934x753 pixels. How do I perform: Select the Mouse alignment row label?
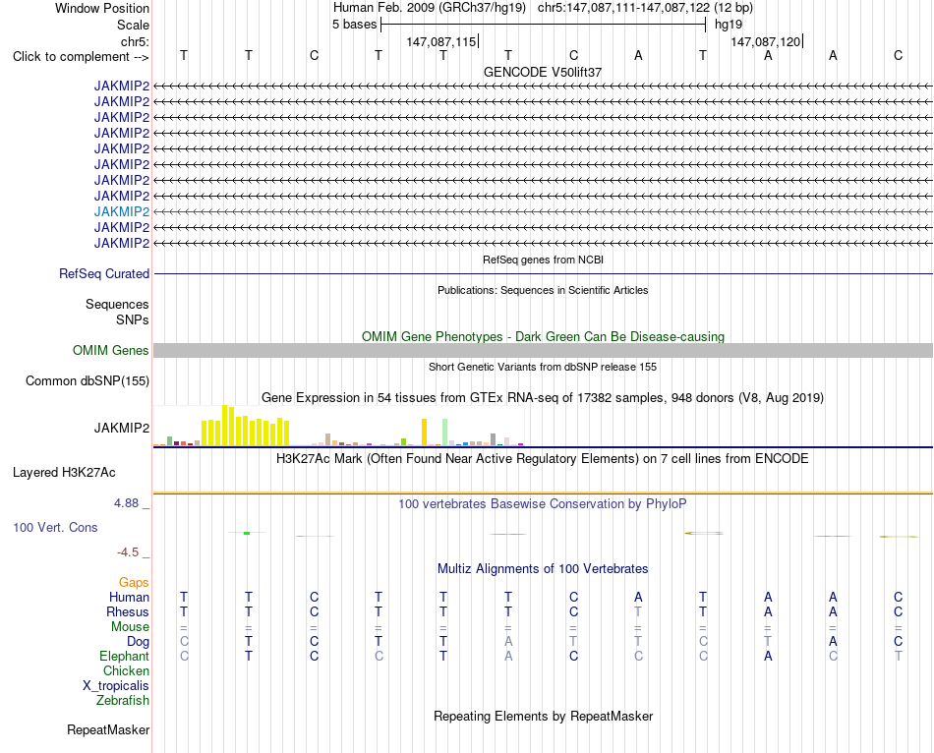pyautogui.click(x=130, y=627)
